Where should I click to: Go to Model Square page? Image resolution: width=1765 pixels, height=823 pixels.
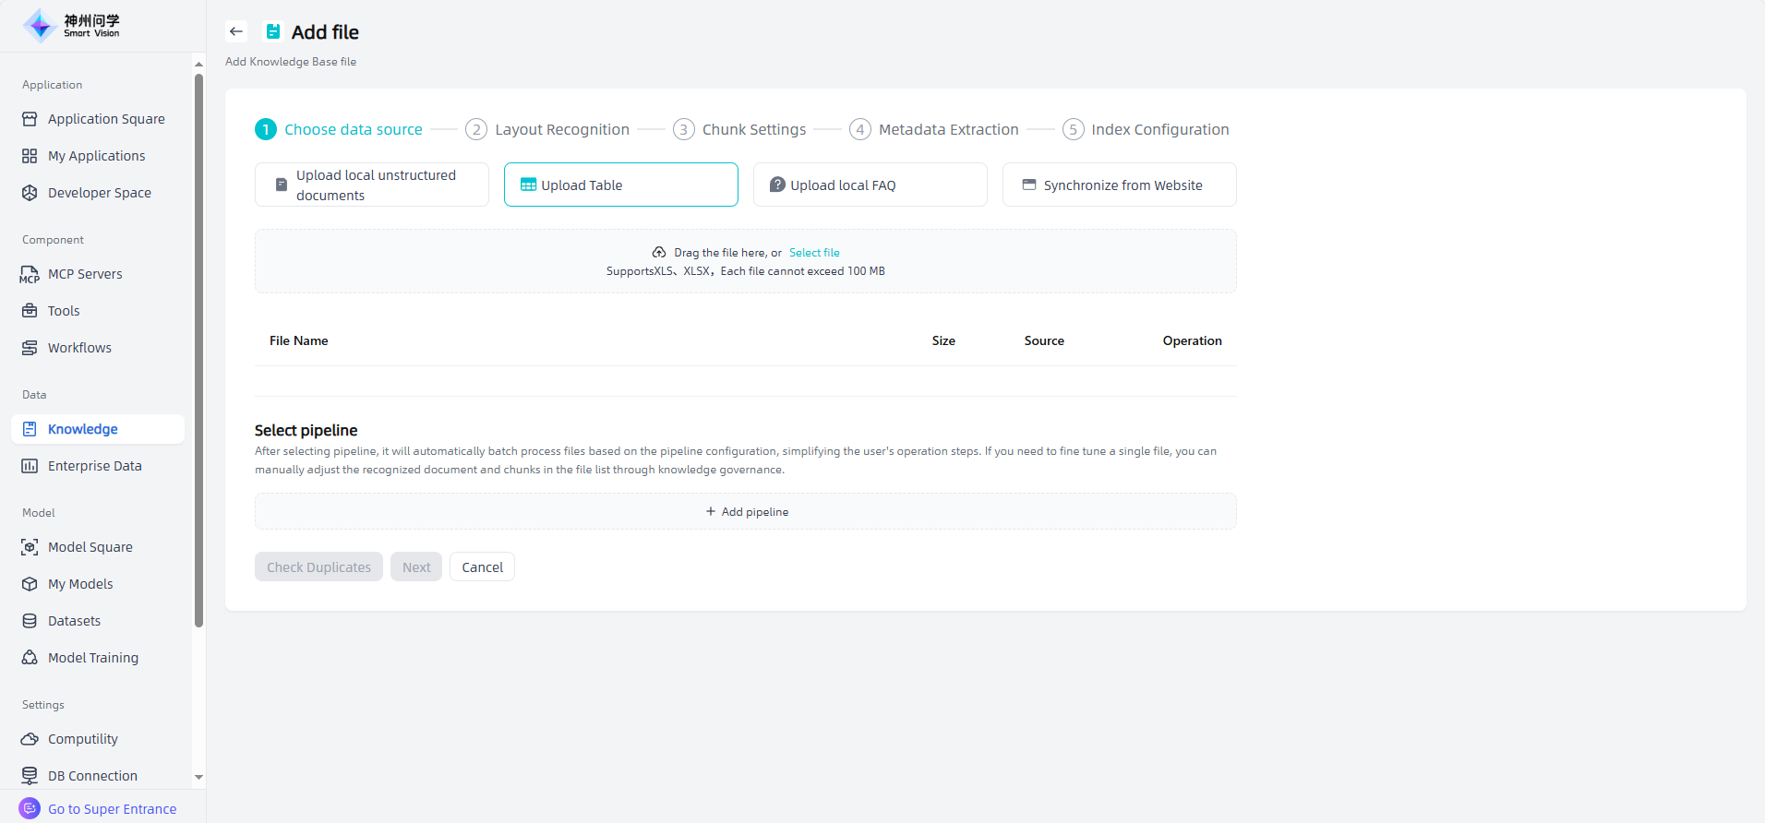tap(90, 547)
